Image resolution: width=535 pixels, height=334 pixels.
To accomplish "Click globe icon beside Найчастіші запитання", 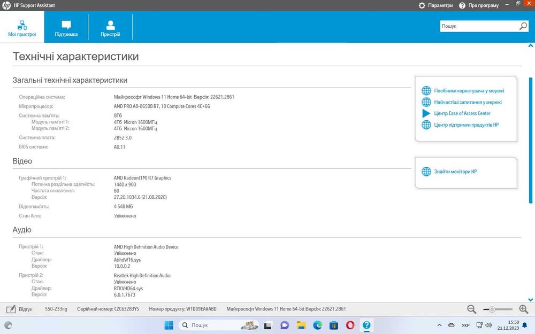I will coord(426,102).
